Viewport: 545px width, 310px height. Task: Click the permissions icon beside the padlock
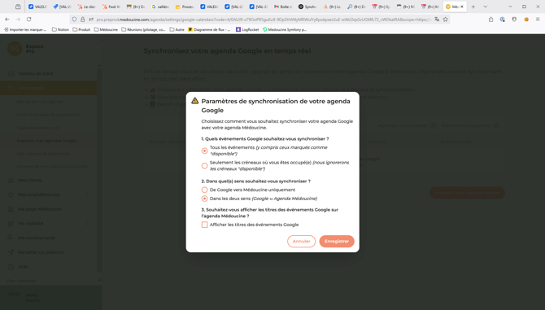coord(91,20)
